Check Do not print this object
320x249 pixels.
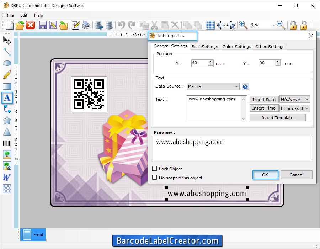click(x=155, y=178)
